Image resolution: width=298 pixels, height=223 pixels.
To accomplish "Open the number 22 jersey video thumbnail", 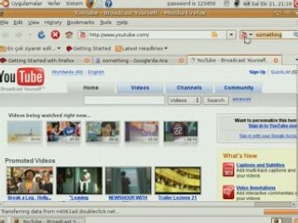I will tap(181, 132).
